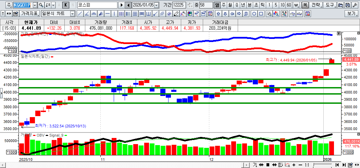
Task: Click the 보기 view button
Action: [x=351, y=14]
